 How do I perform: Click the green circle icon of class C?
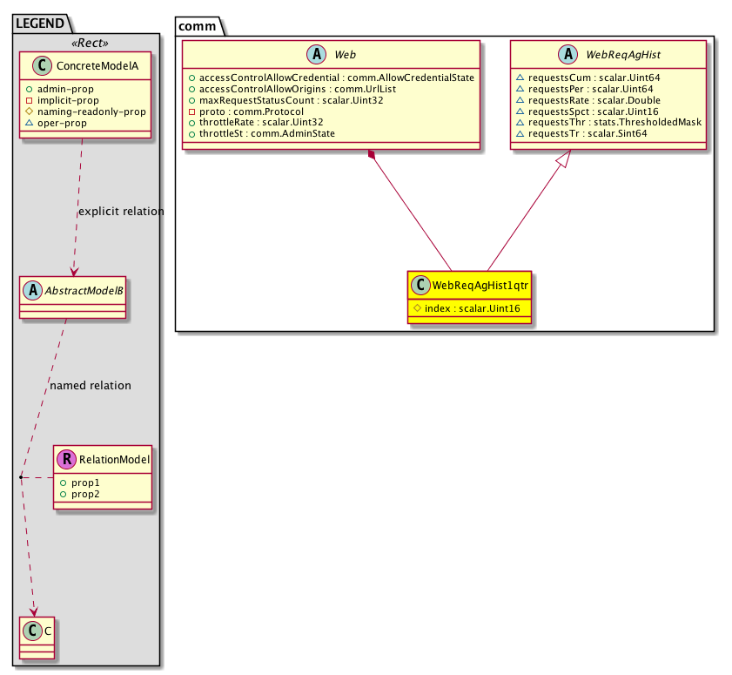point(32,631)
